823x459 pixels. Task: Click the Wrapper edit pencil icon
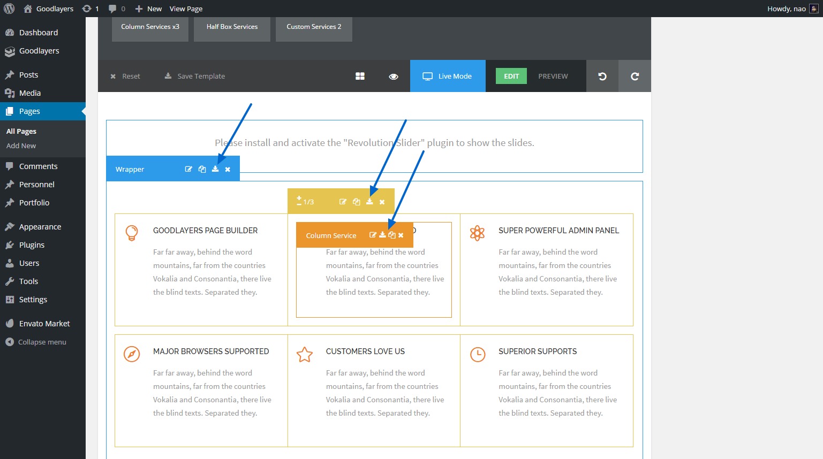coord(188,169)
